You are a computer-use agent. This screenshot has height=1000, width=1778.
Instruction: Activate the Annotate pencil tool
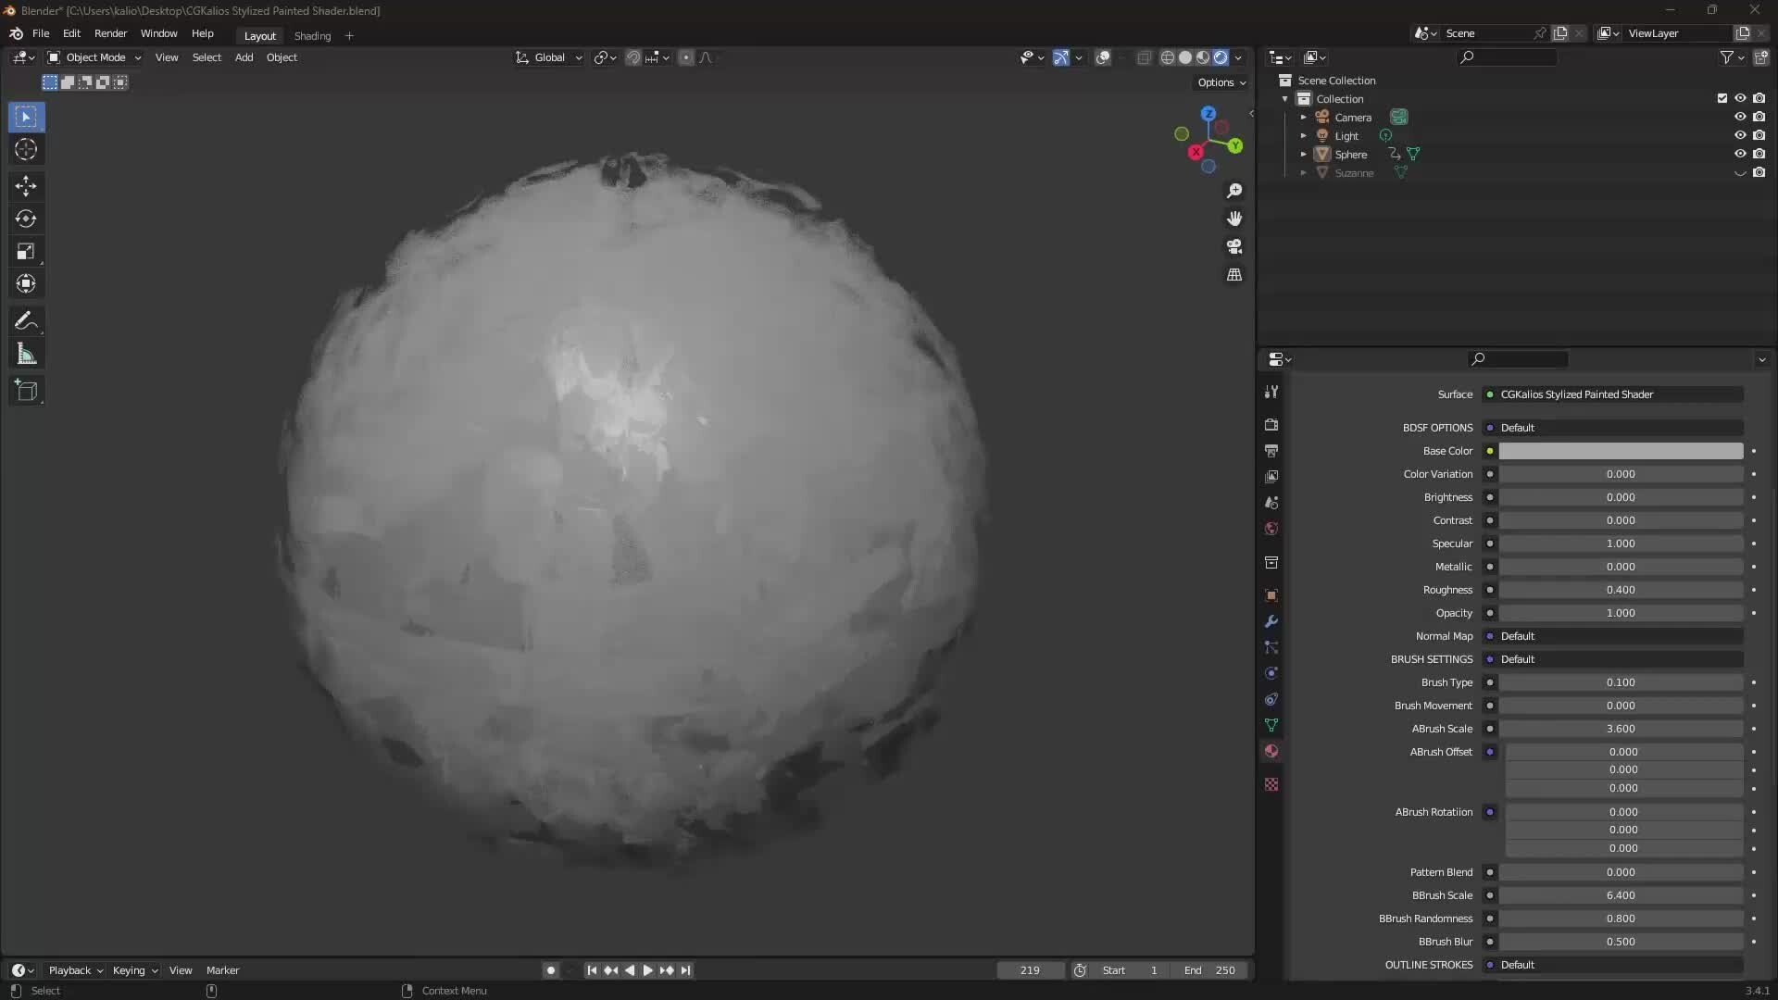tap(26, 321)
